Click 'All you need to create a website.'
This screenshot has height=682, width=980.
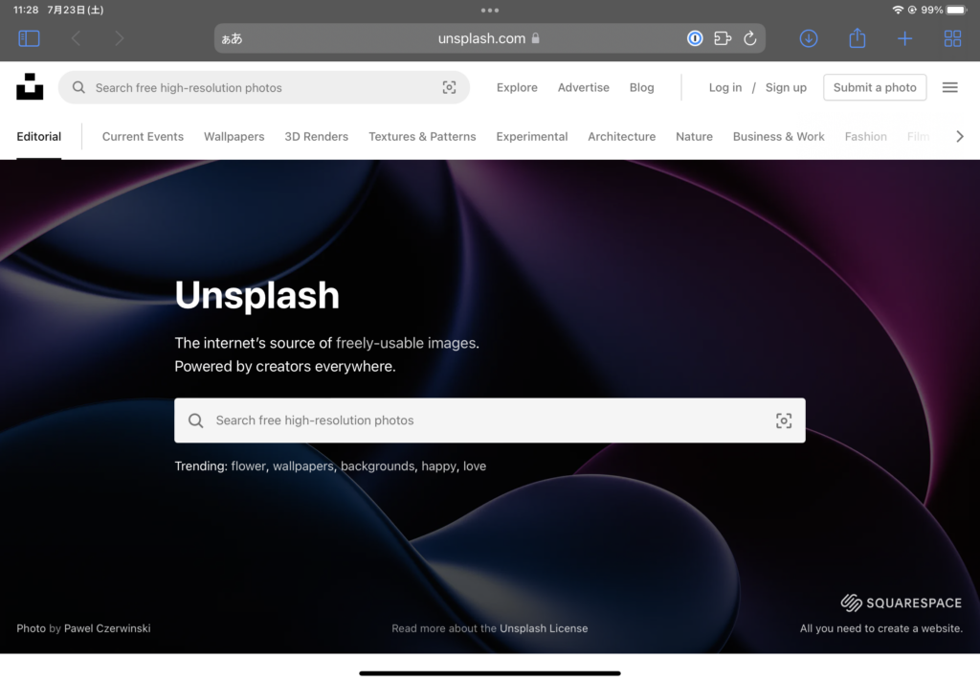point(880,628)
